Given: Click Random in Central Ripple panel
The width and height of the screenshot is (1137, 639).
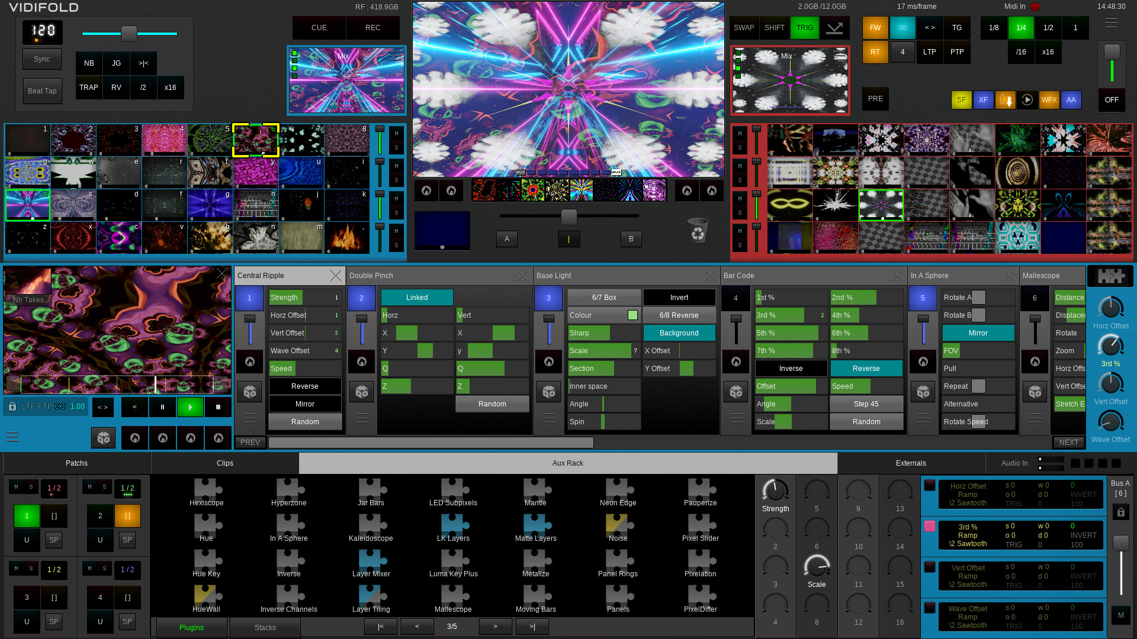Looking at the screenshot, I should [x=305, y=422].
